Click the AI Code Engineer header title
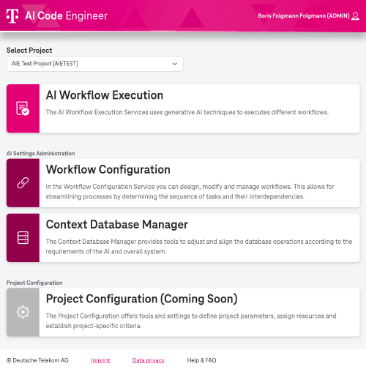Viewport: 366px width, 372px height. [66, 16]
